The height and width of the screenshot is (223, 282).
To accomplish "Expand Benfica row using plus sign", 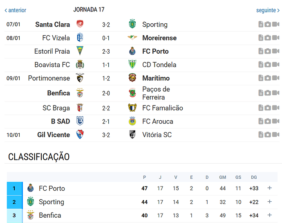I will pos(269,215).
